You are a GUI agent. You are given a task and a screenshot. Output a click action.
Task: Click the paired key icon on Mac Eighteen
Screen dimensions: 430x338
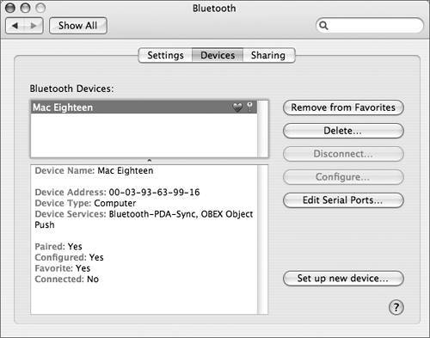coord(250,107)
